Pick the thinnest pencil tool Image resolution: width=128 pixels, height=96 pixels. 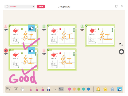(x=31, y=89)
